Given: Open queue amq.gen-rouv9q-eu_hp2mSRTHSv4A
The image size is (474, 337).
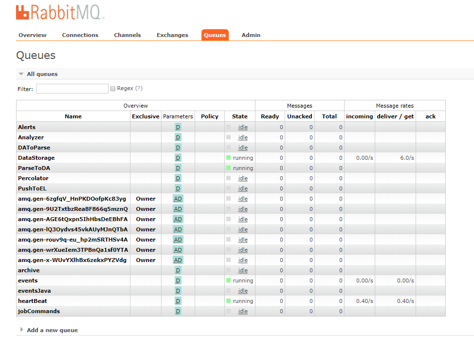Looking at the screenshot, I should click(73, 240).
